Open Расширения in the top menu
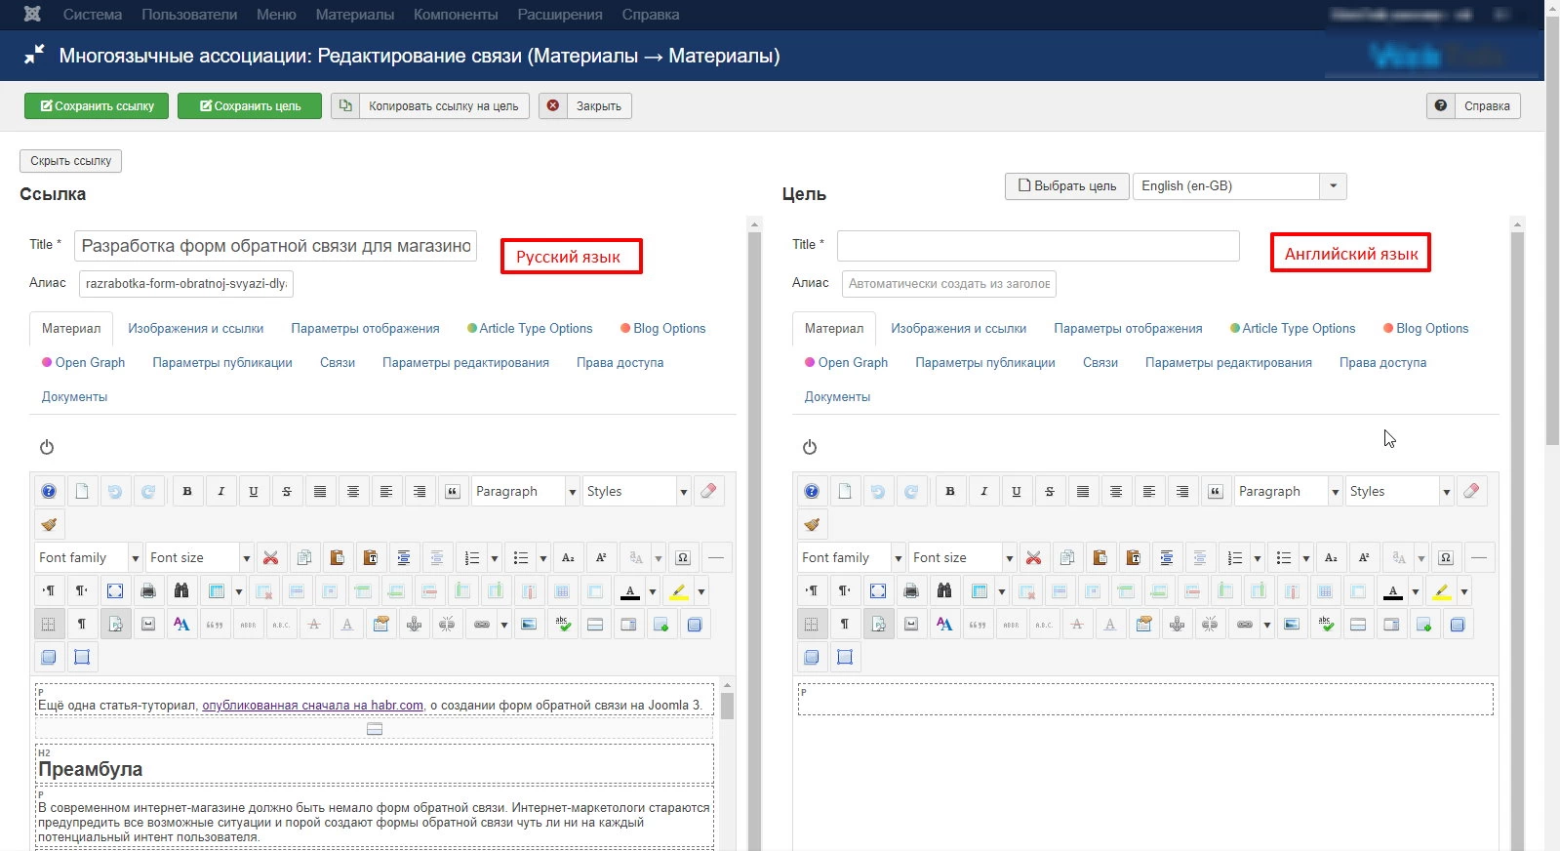This screenshot has width=1560, height=851. [x=560, y=15]
